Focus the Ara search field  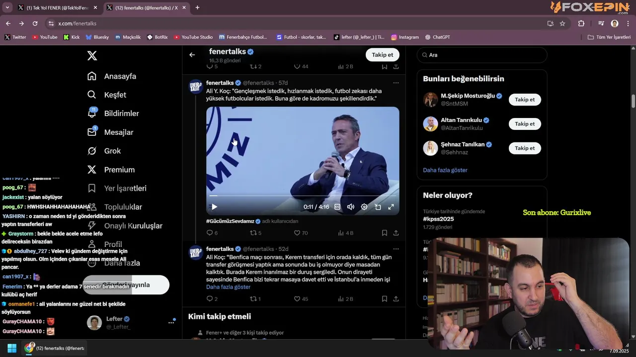click(x=482, y=55)
